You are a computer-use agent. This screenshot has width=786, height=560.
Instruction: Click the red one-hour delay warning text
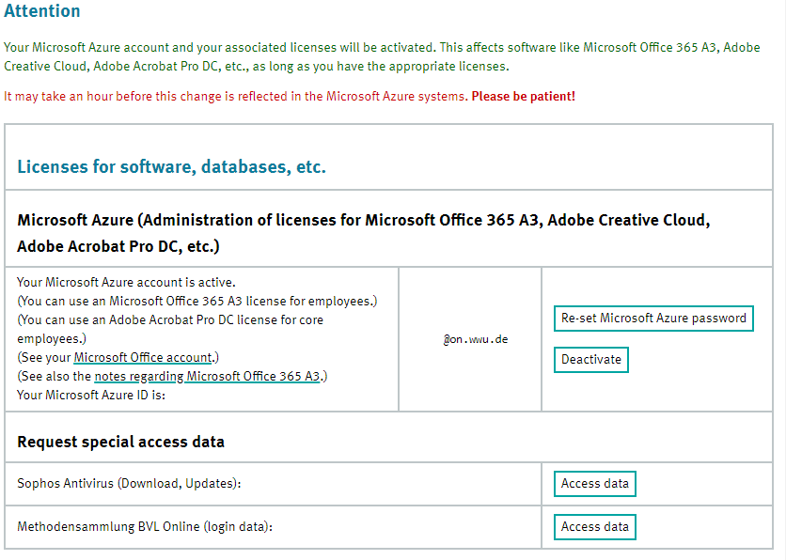click(x=235, y=97)
